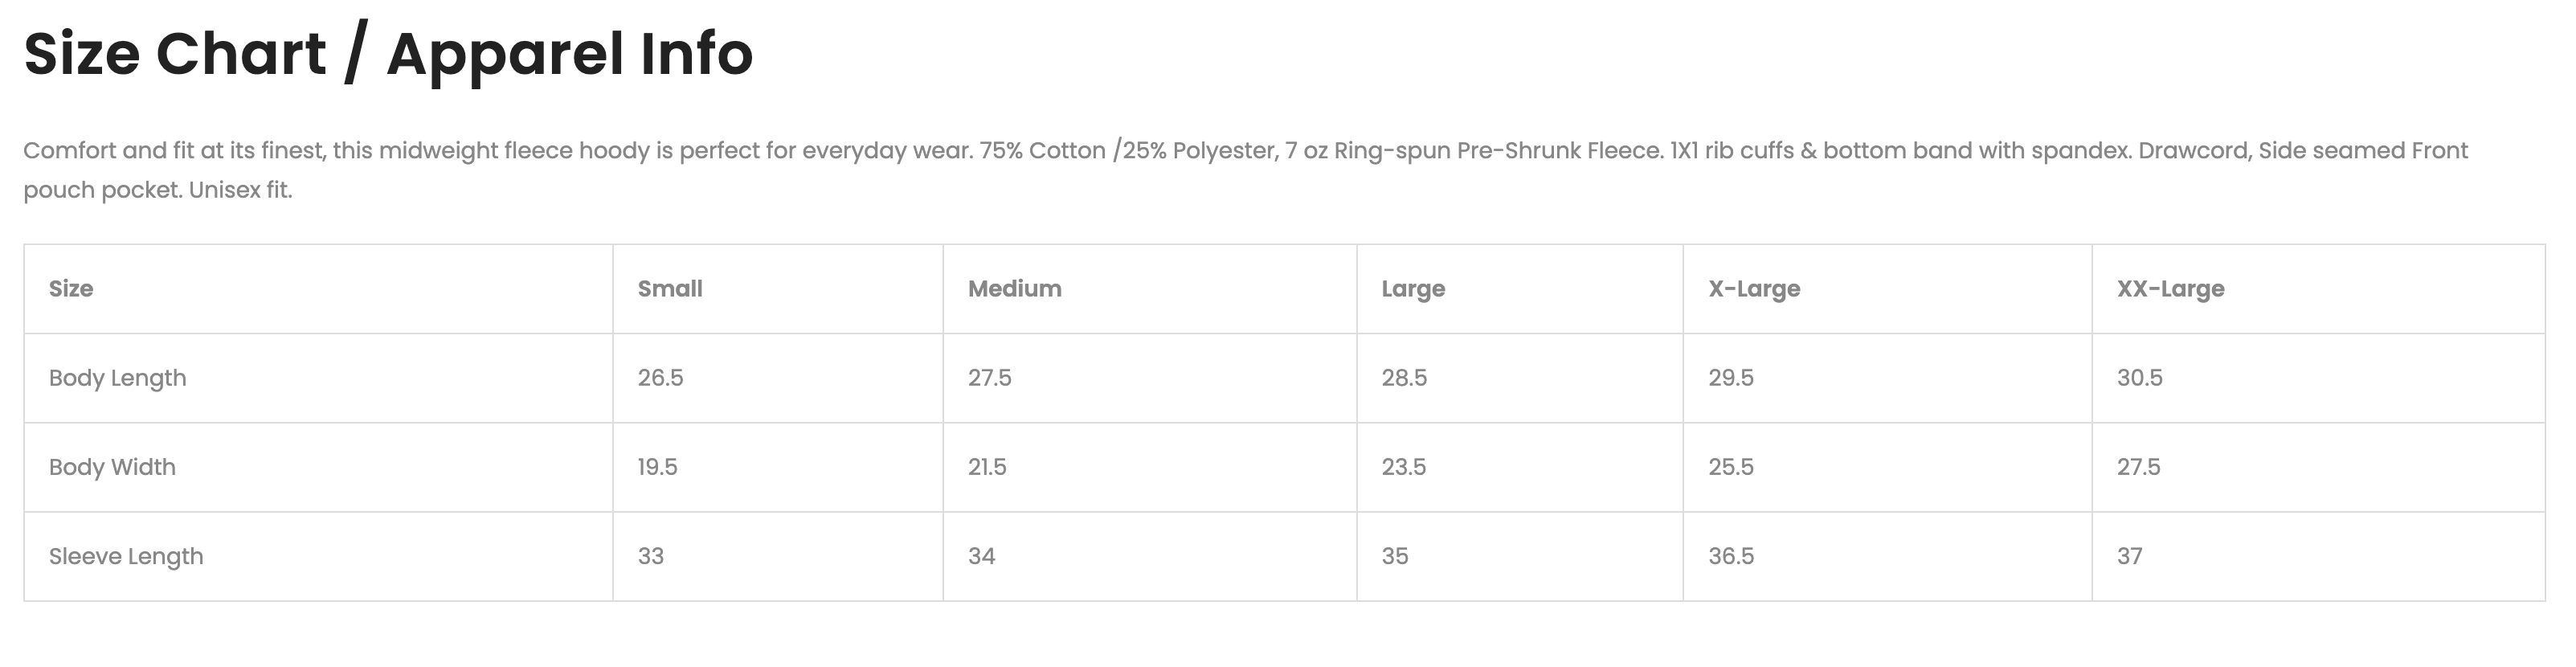This screenshot has width=2576, height=667.
Task: Click the XX-Large column header
Action: [x=2170, y=289]
